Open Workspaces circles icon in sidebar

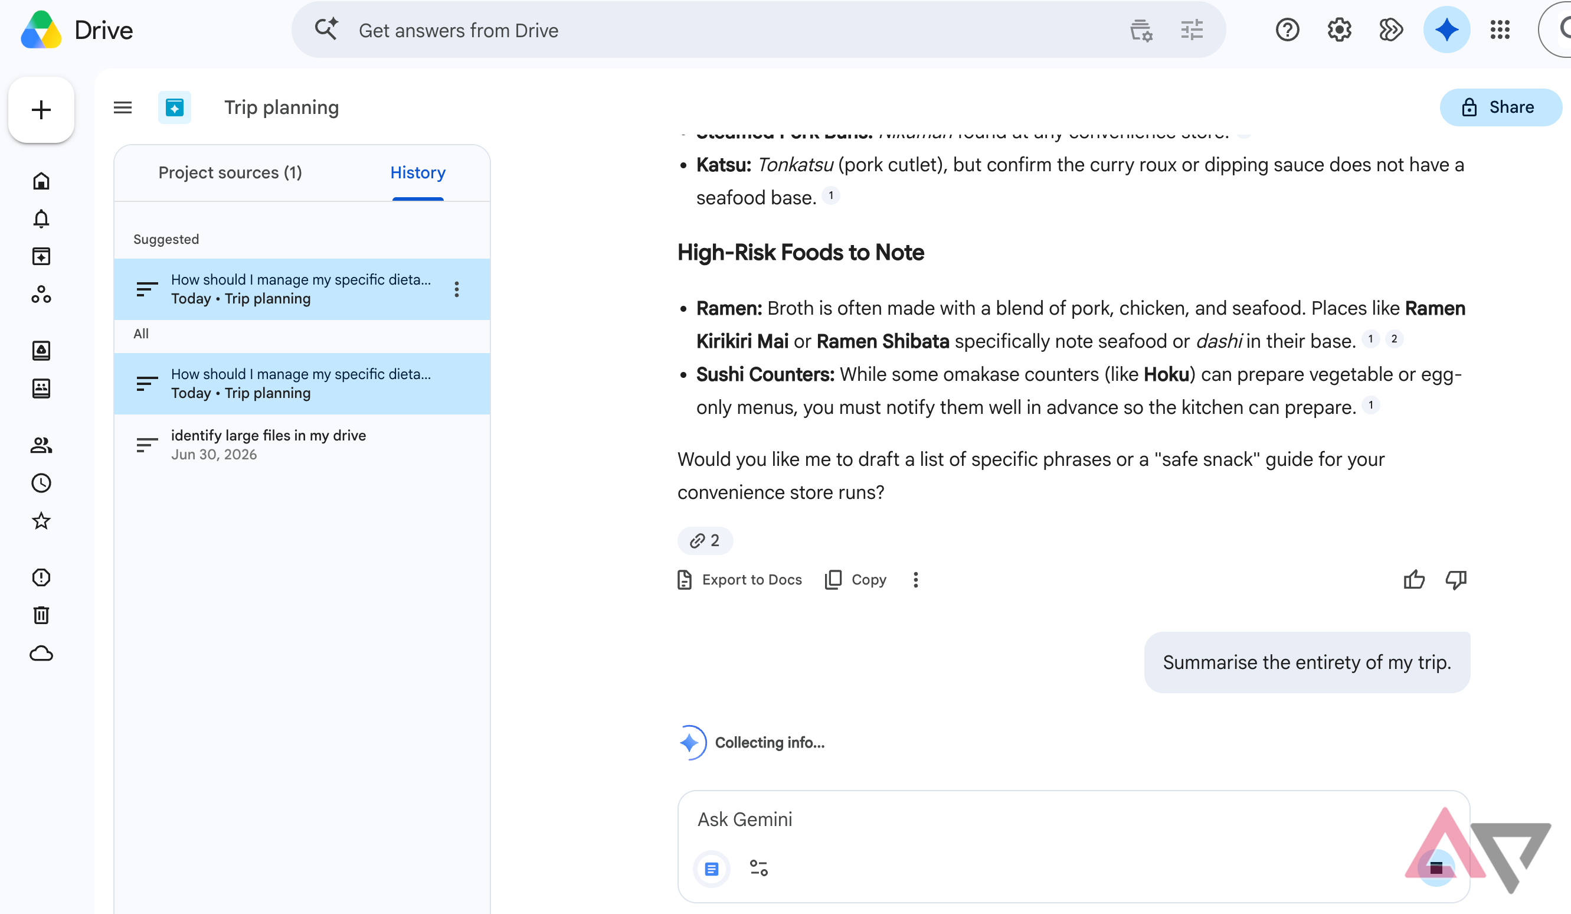[41, 295]
